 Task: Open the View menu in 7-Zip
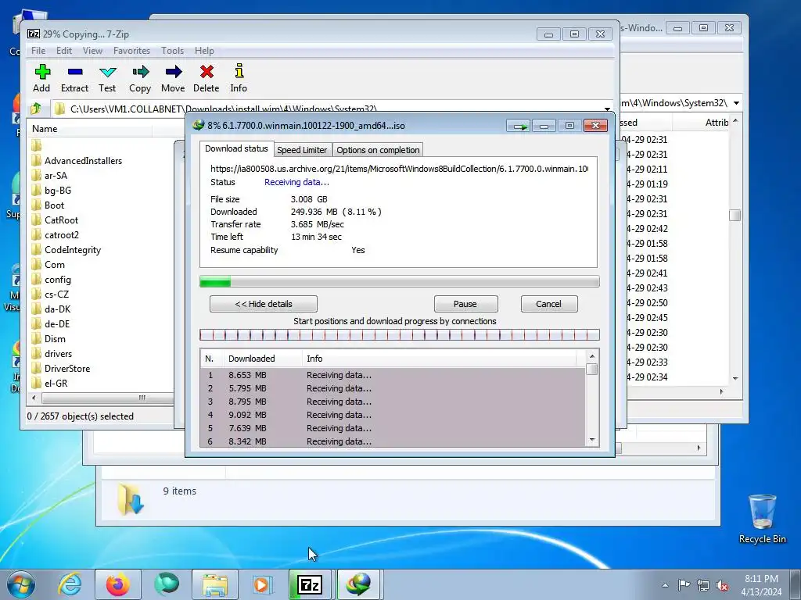click(92, 51)
